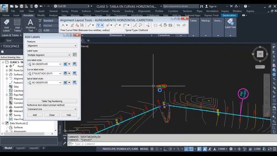Click the Plot printer icon
The height and width of the screenshot is (156, 277).
pos(36,6)
